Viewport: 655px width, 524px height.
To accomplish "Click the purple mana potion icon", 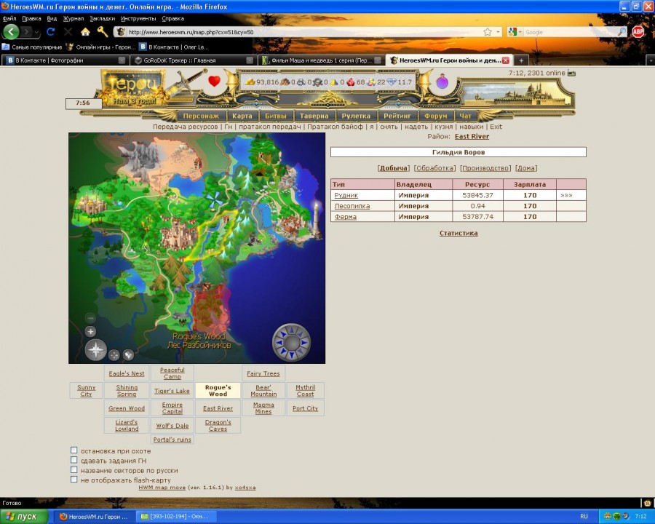I will coord(442,82).
